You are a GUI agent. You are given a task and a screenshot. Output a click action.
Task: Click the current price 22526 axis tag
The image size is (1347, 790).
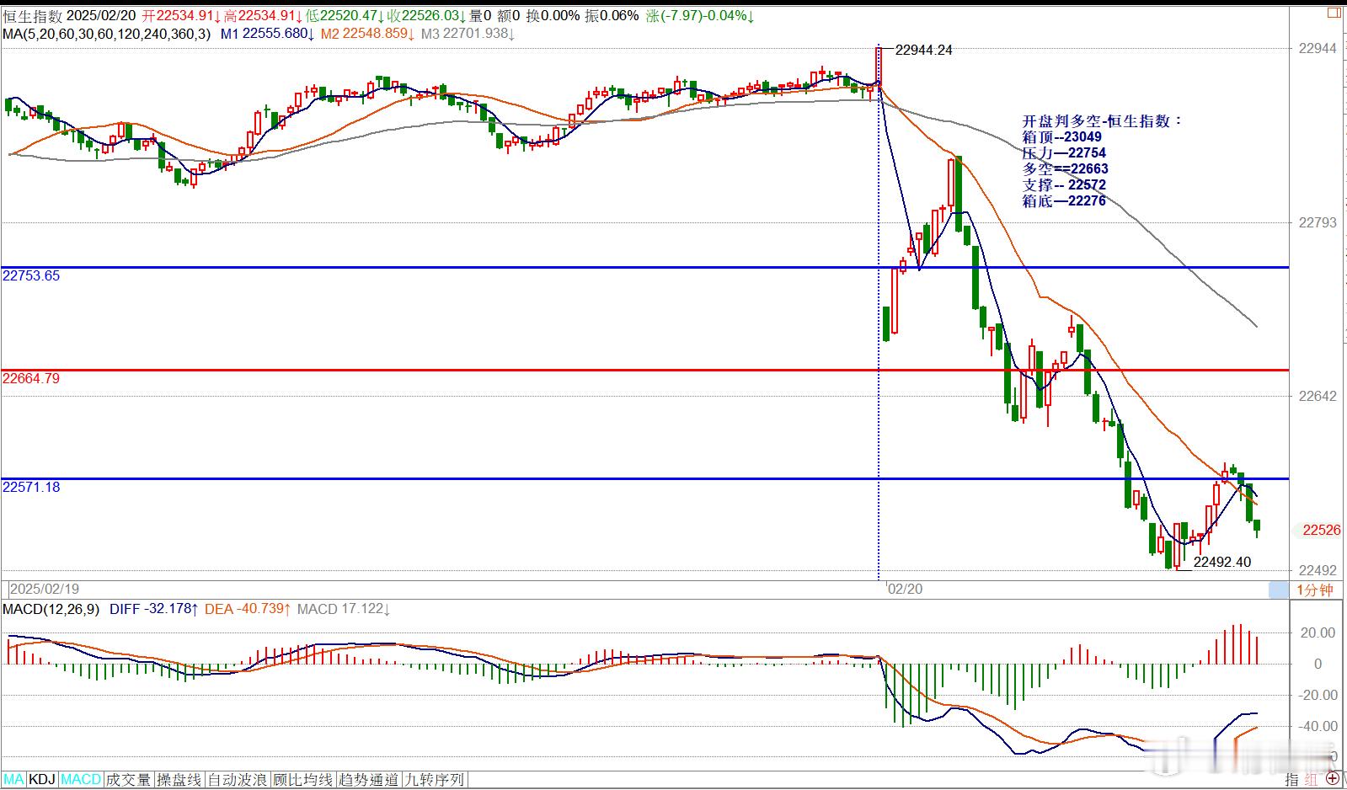pos(1321,530)
